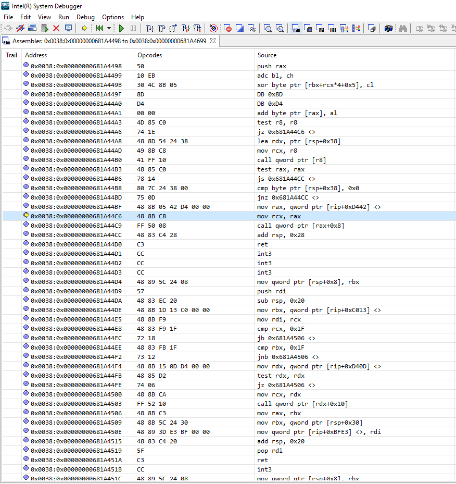Toggle breakpoint at address 681A44C9

coord(26,225)
